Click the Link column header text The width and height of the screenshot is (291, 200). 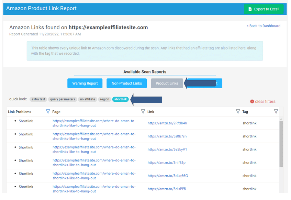151,112
